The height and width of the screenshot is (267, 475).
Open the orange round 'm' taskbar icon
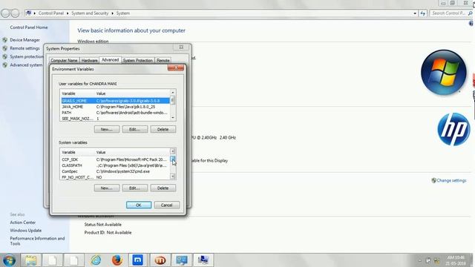[160, 260]
